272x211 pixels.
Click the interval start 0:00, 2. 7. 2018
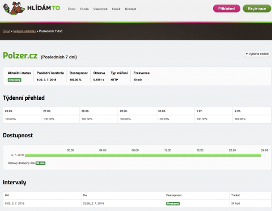coord(15,204)
